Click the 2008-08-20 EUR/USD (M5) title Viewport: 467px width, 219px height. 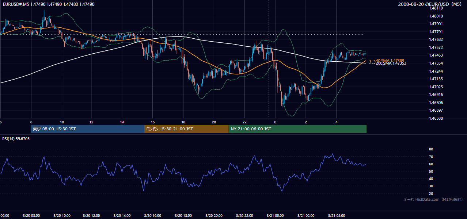(430, 4)
